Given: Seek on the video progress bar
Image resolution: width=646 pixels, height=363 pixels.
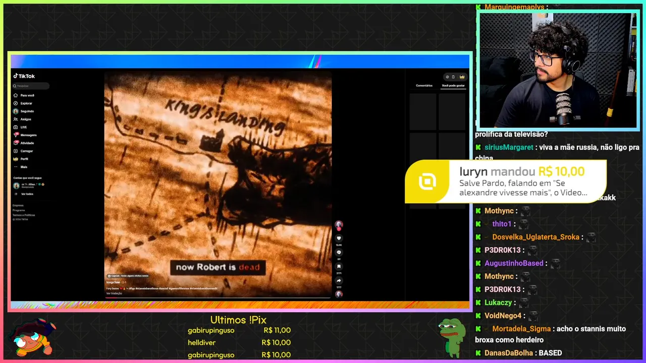Looking at the screenshot, I should tap(218, 297).
